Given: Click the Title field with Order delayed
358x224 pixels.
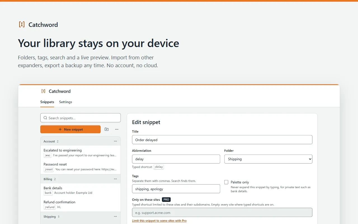Looking at the screenshot, I should tap(222, 140).
